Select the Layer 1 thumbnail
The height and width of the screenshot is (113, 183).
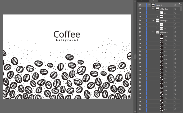click(x=153, y=5)
